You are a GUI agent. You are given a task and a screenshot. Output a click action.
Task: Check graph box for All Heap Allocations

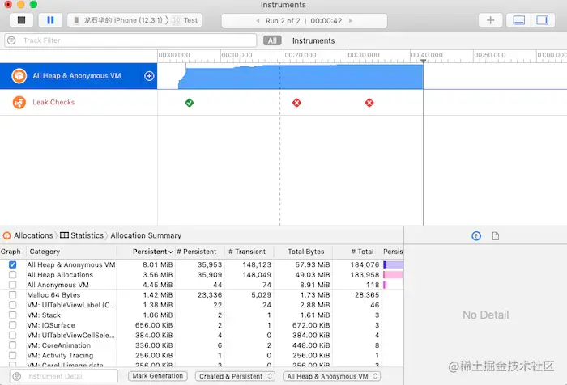click(12, 275)
